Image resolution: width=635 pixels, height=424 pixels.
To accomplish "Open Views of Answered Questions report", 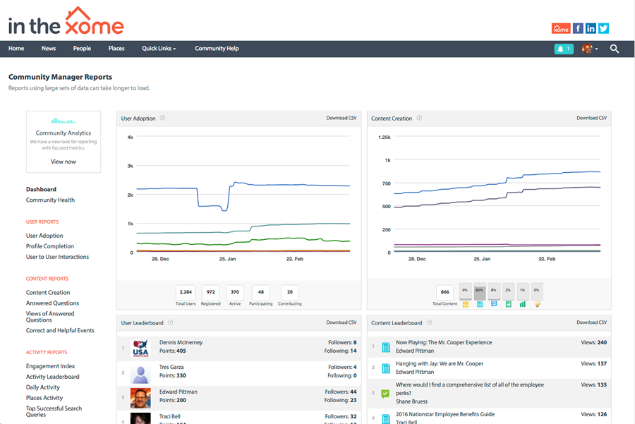I will coord(50,317).
